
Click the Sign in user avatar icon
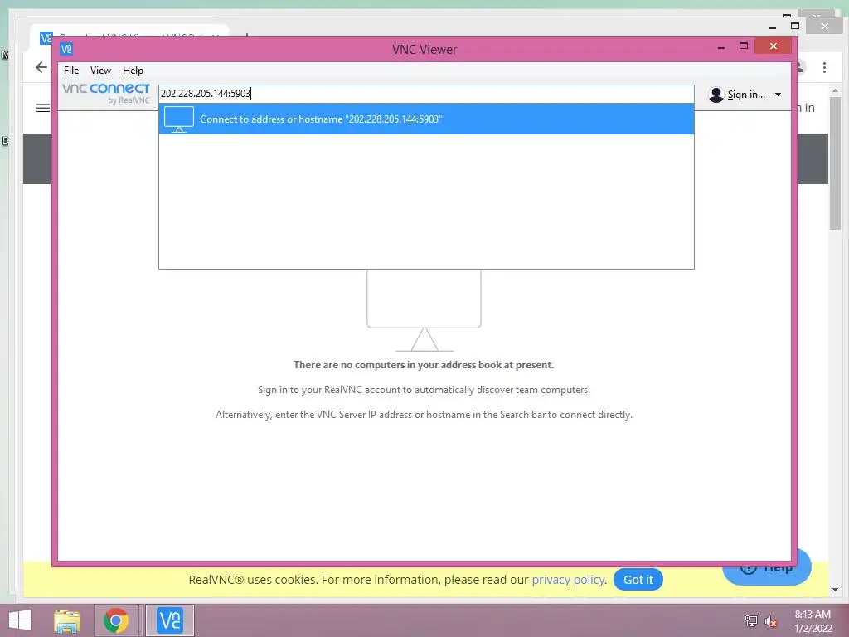tap(716, 95)
